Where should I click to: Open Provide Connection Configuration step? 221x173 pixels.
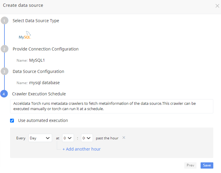46,49
